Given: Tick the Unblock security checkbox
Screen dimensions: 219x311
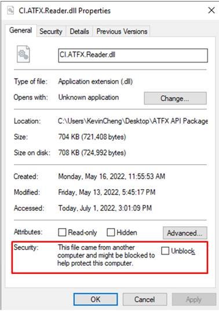Looking at the screenshot, I should (165, 251).
